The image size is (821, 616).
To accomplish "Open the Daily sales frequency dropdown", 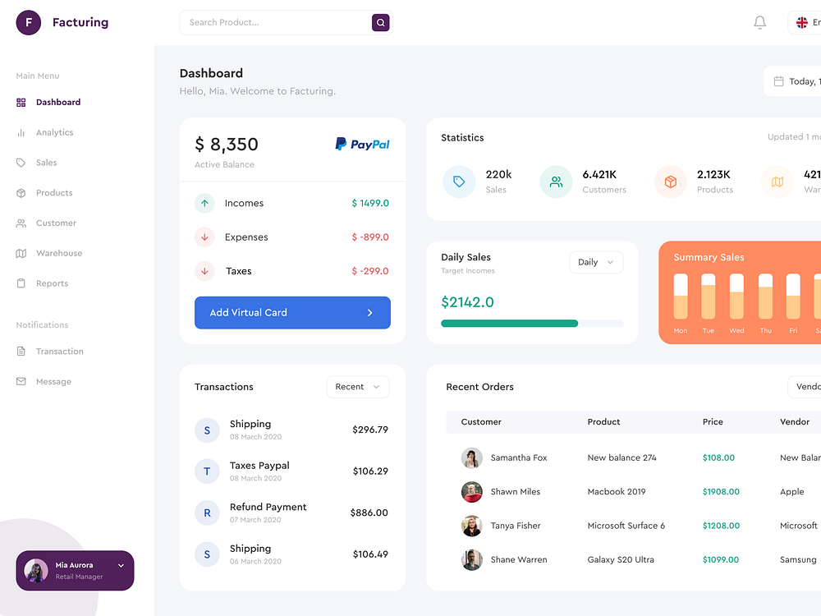I will click(596, 262).
